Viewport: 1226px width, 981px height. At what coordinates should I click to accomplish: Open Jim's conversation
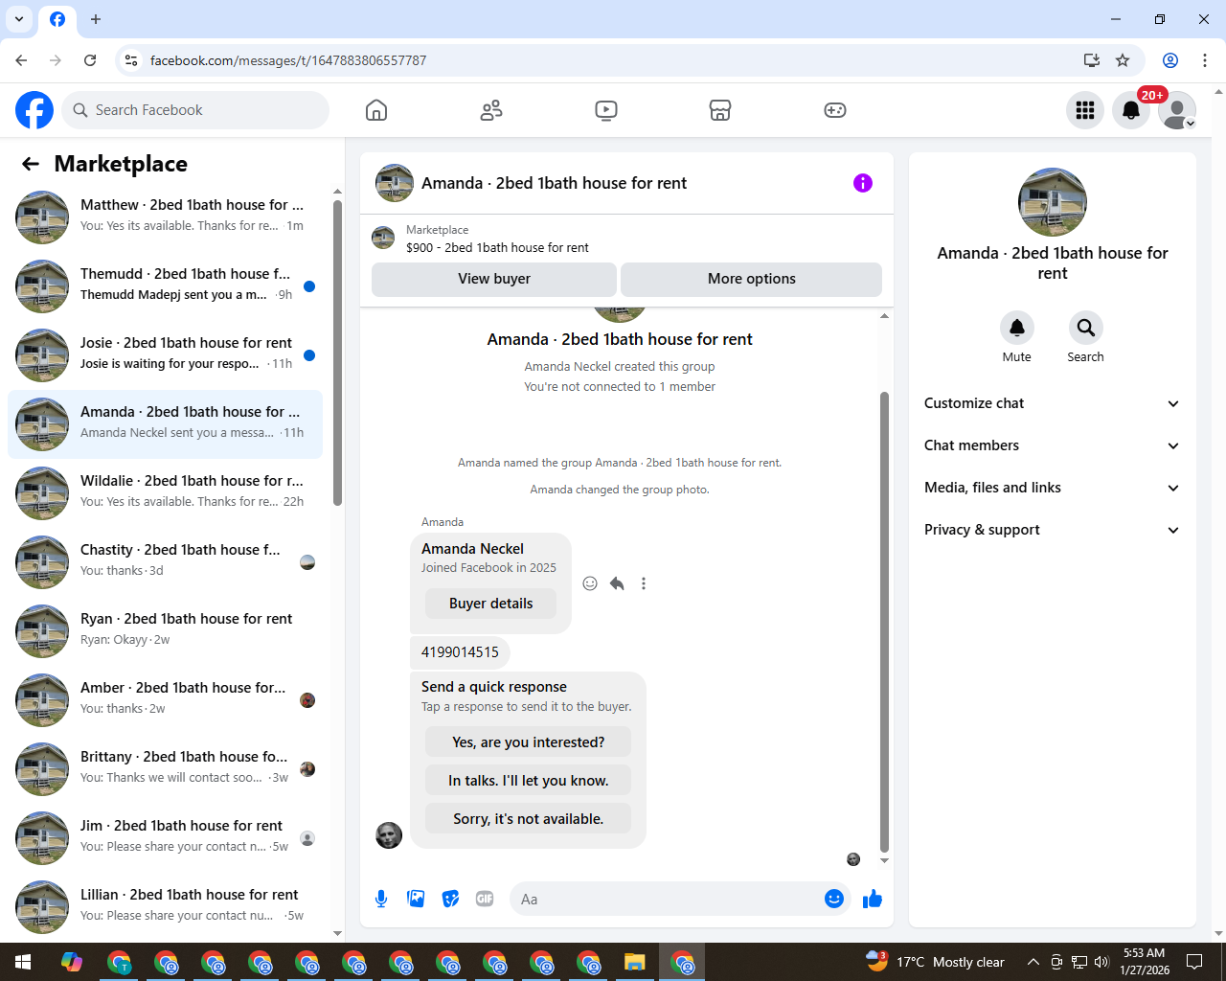(x=165, y=838)
